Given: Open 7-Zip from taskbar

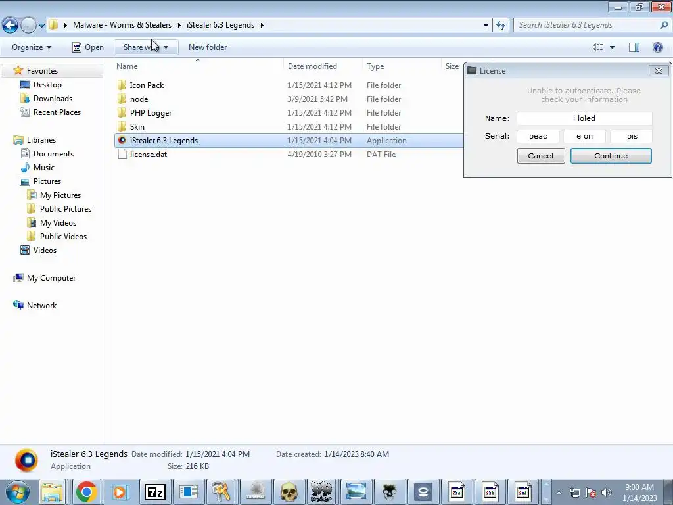Looking at the screenshot, I should coord(155,492).
